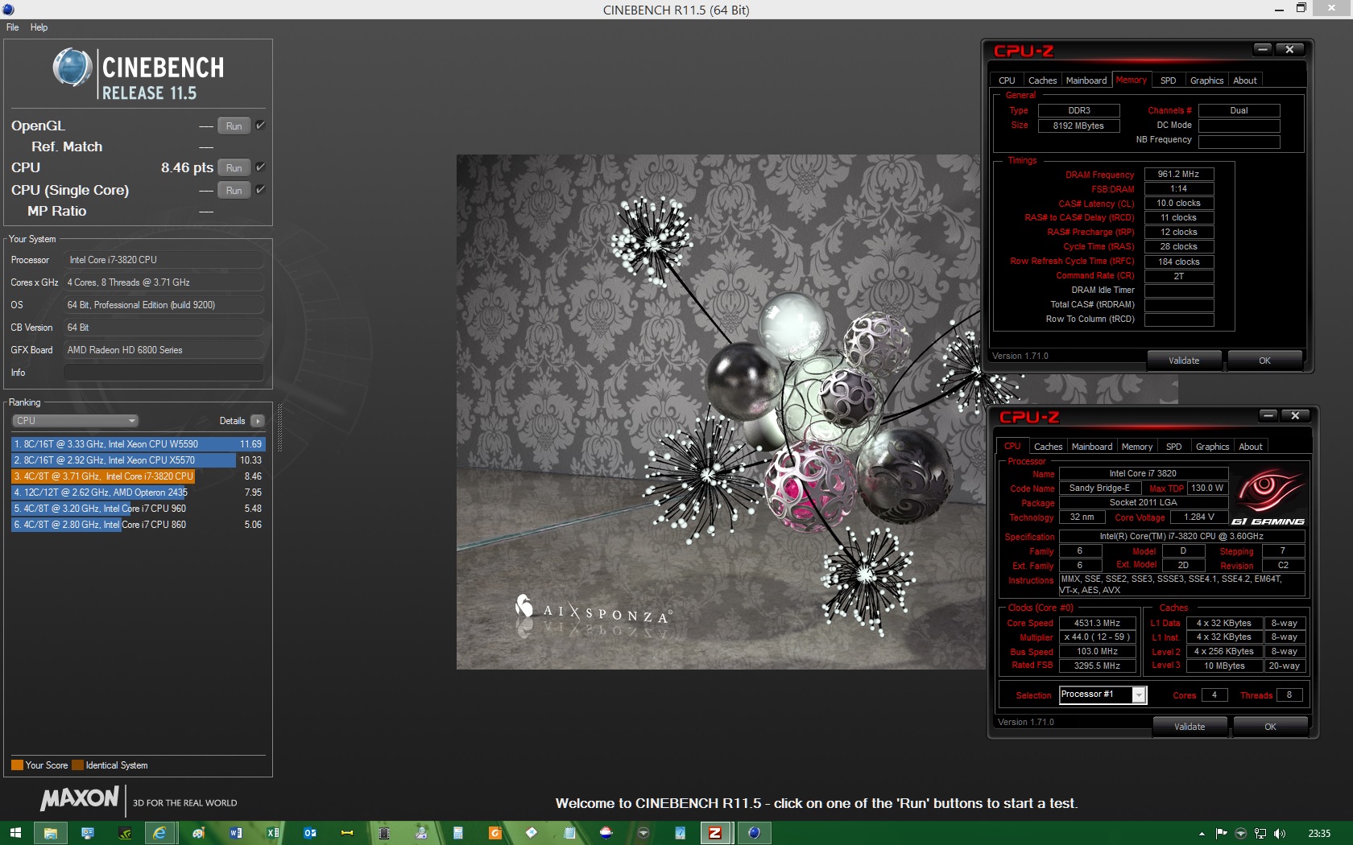
Task: Select ranking row Intel Core i7-3820 CPU
Action: (x=137, y=476)
